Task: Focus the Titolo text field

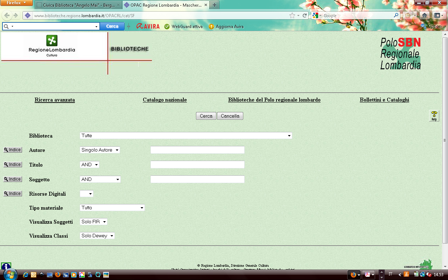Action: coord(197,164)
